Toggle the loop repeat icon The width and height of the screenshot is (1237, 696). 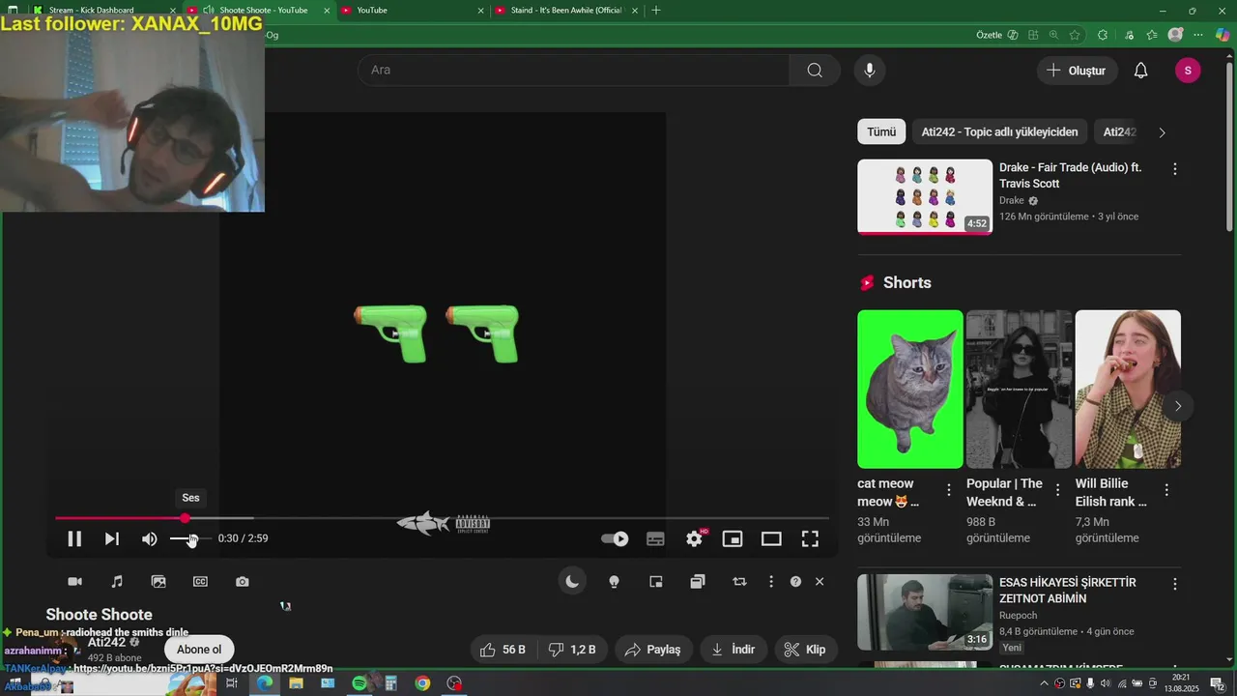click(x=739, y=581)
